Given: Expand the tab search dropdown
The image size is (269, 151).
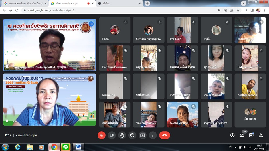Looking at the screenshot, I should [244, 3].
